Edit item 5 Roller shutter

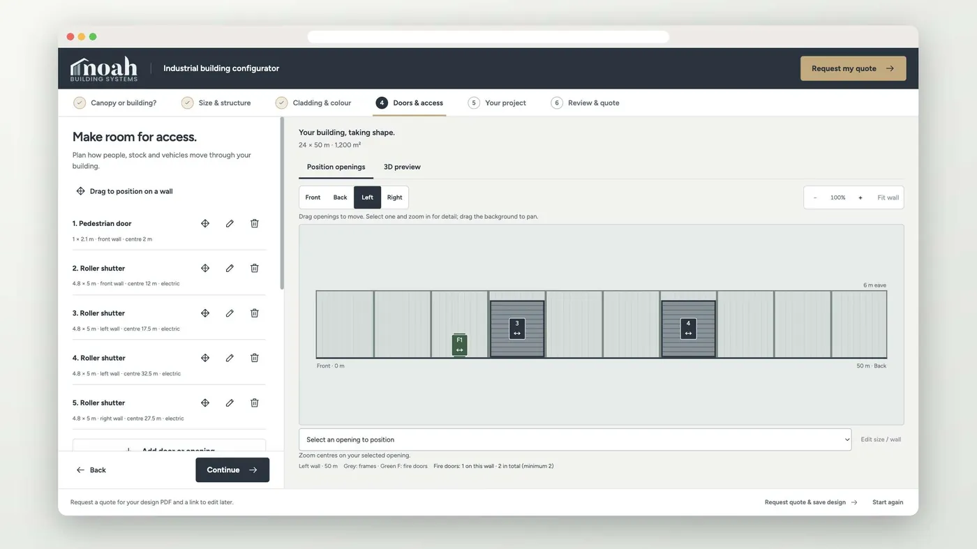tap(230, 403)
